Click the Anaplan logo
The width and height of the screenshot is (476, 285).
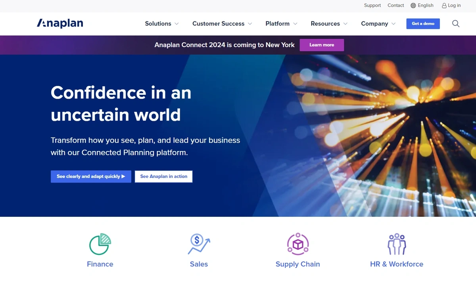[60, 23]
